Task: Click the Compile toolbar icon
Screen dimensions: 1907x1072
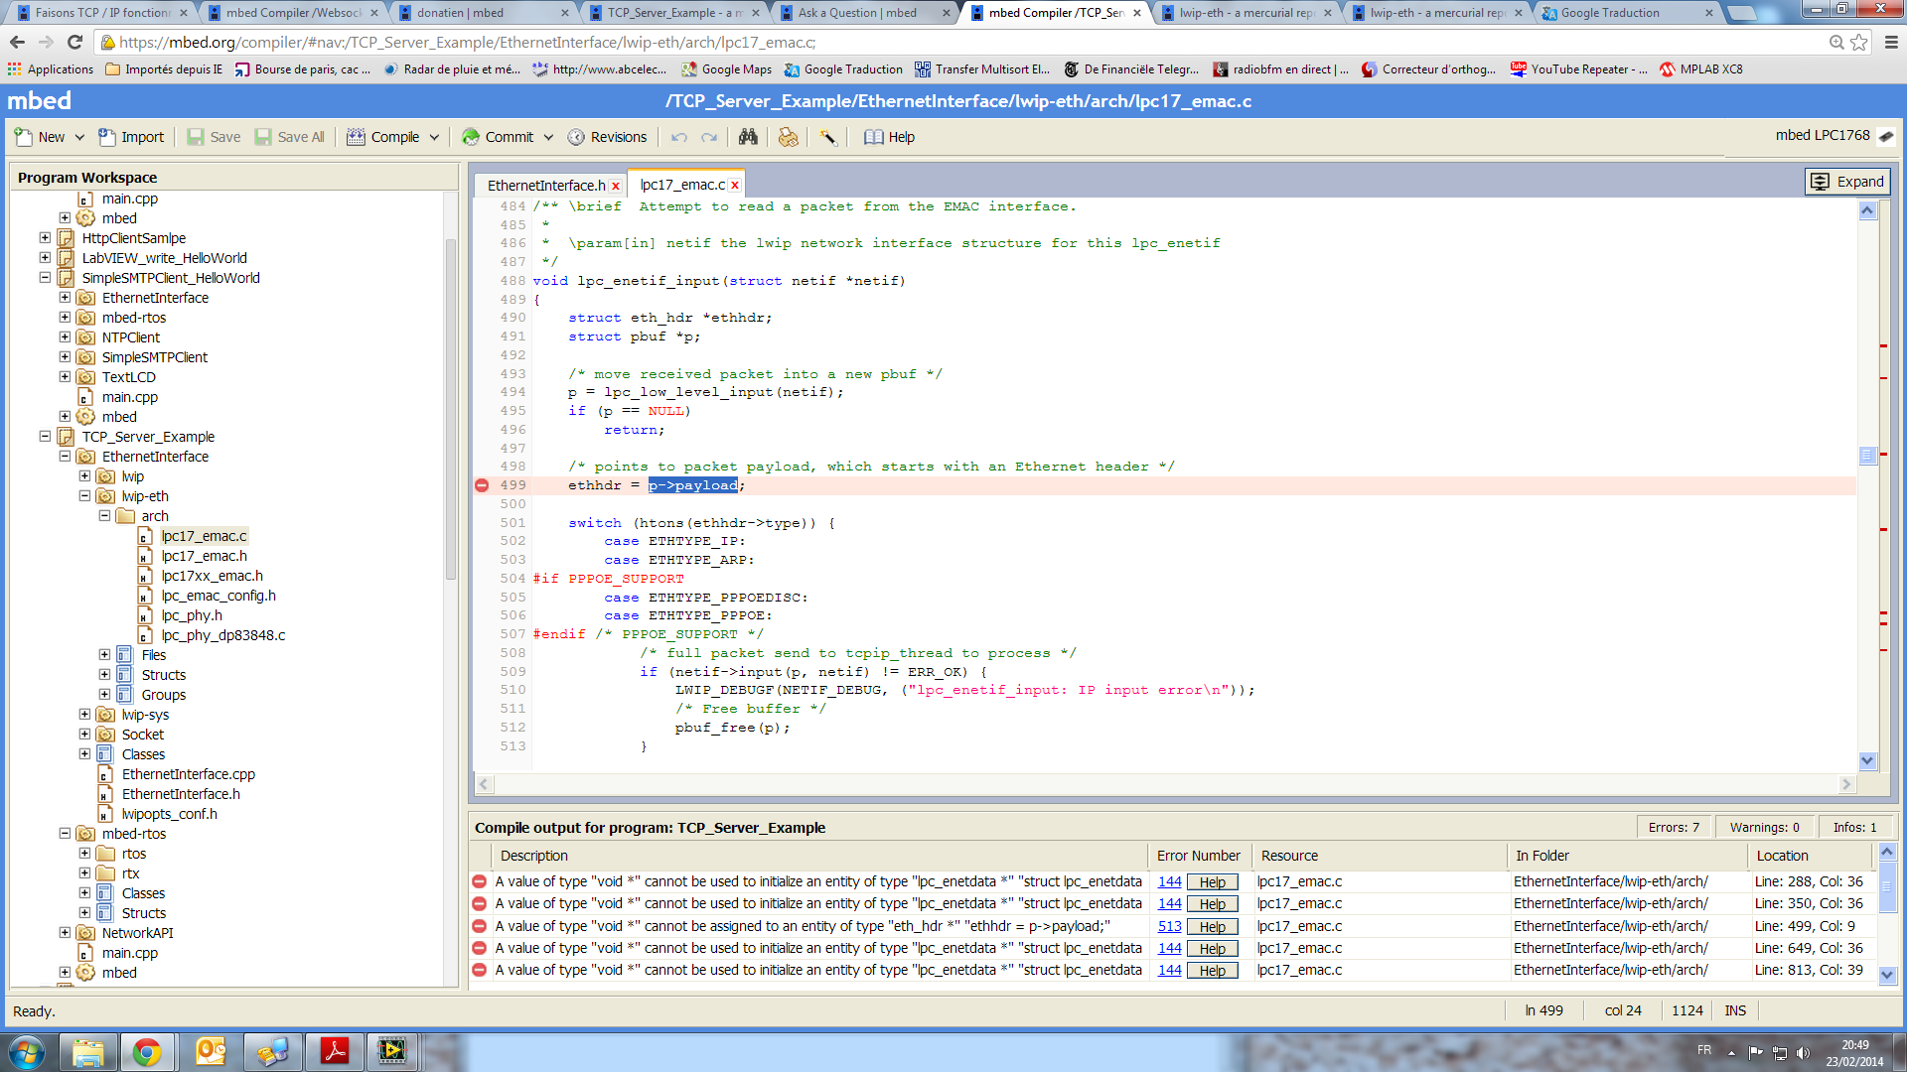Action: [356, 137]
